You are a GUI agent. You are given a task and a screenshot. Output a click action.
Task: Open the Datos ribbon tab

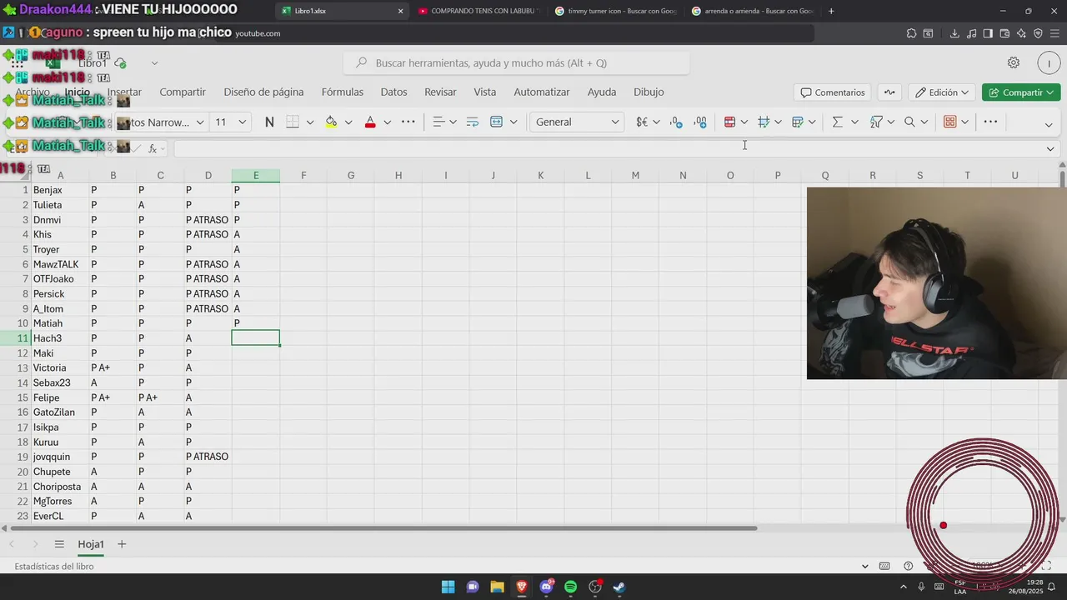pyautogui.click(x=393, y=92)
